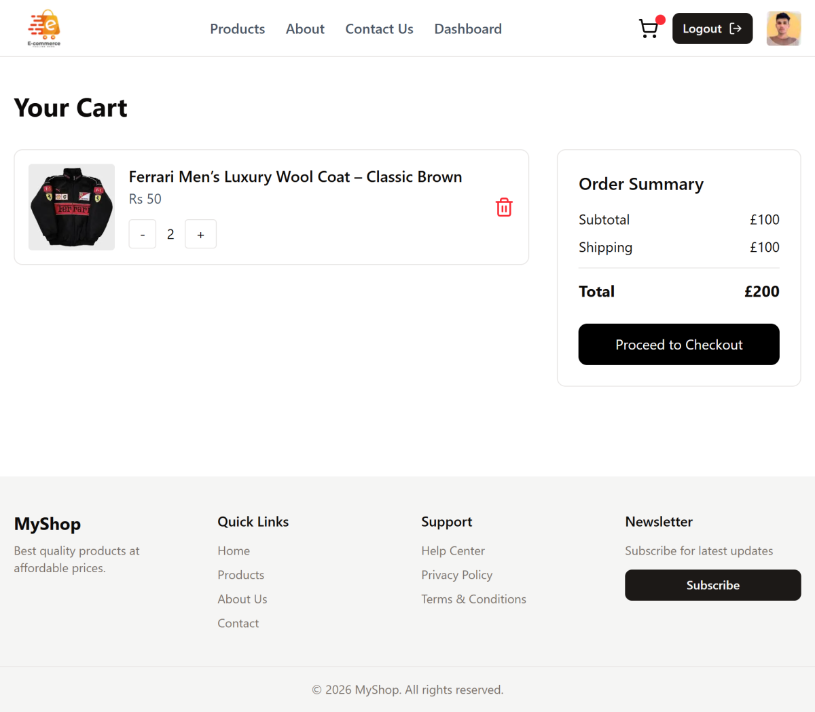
Task: Navigate to the Dashboard
Action: pyautogui.click(x=468, y=29)
